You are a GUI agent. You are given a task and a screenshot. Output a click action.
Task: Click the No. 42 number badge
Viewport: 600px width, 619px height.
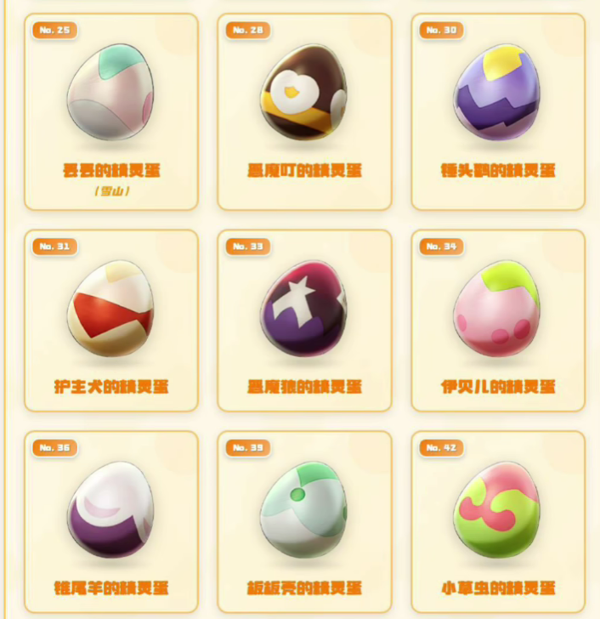[x=441, y=447]
